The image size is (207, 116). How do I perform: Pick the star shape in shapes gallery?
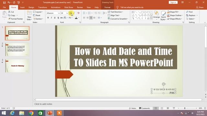click(x=148, y=18)
